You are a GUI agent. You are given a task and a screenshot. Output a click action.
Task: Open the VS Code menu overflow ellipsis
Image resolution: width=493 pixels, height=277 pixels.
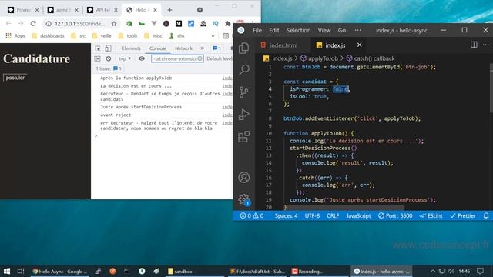357,31
